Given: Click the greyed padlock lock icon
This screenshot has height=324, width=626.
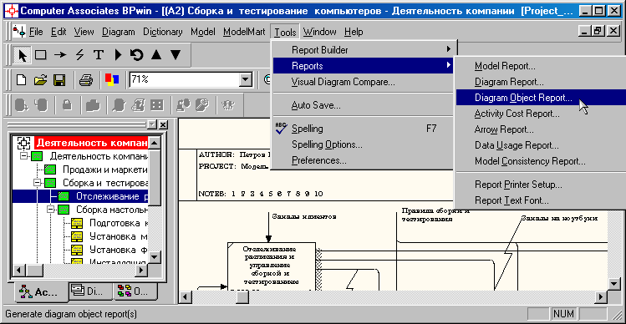Looking at the screenshot, I should [67, 105].
